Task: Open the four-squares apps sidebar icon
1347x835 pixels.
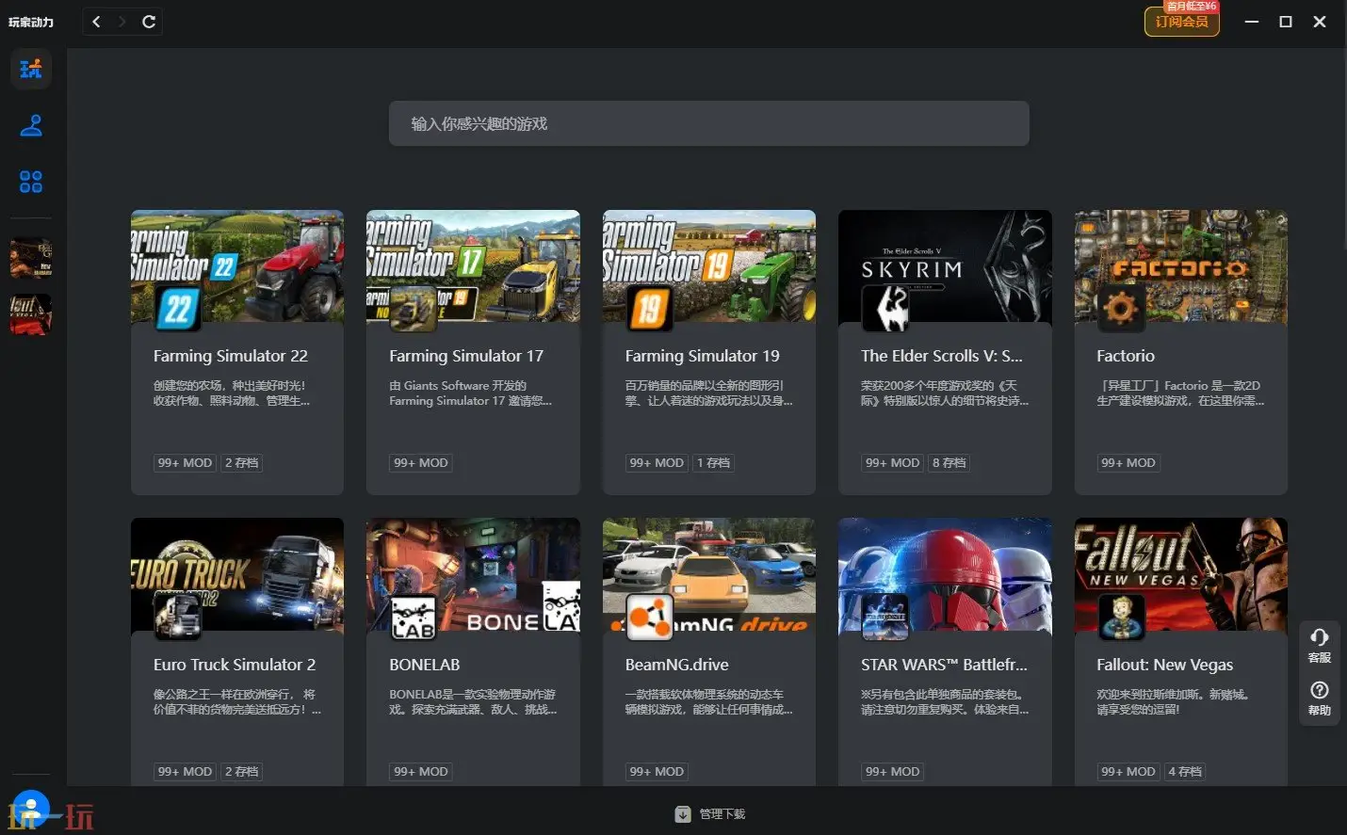Action: pyautogui.click(x=31, y=182)
